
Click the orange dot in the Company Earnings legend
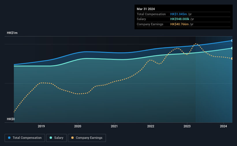coord(72,138)
